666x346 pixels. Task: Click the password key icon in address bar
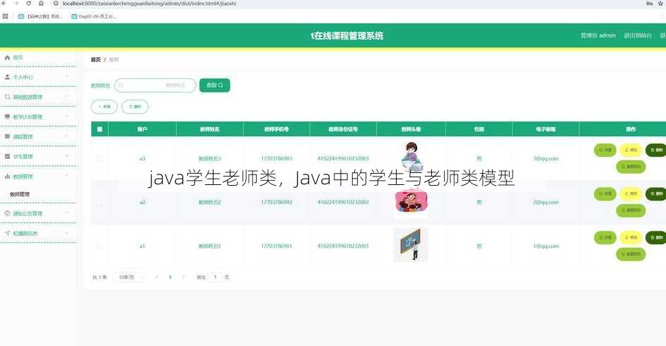tap(649, 4)
